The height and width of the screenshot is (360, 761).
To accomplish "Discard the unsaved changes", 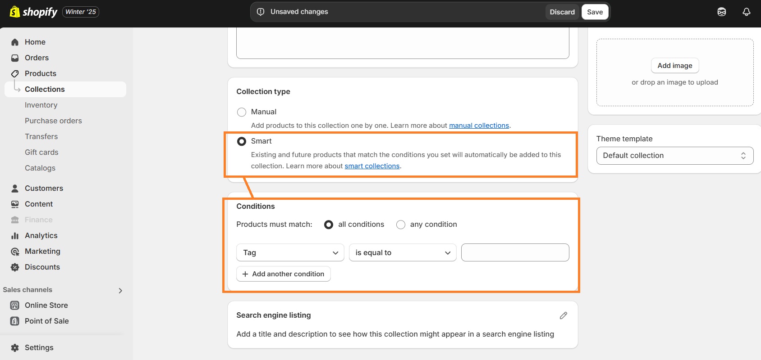I will click(x=562, y=12).
